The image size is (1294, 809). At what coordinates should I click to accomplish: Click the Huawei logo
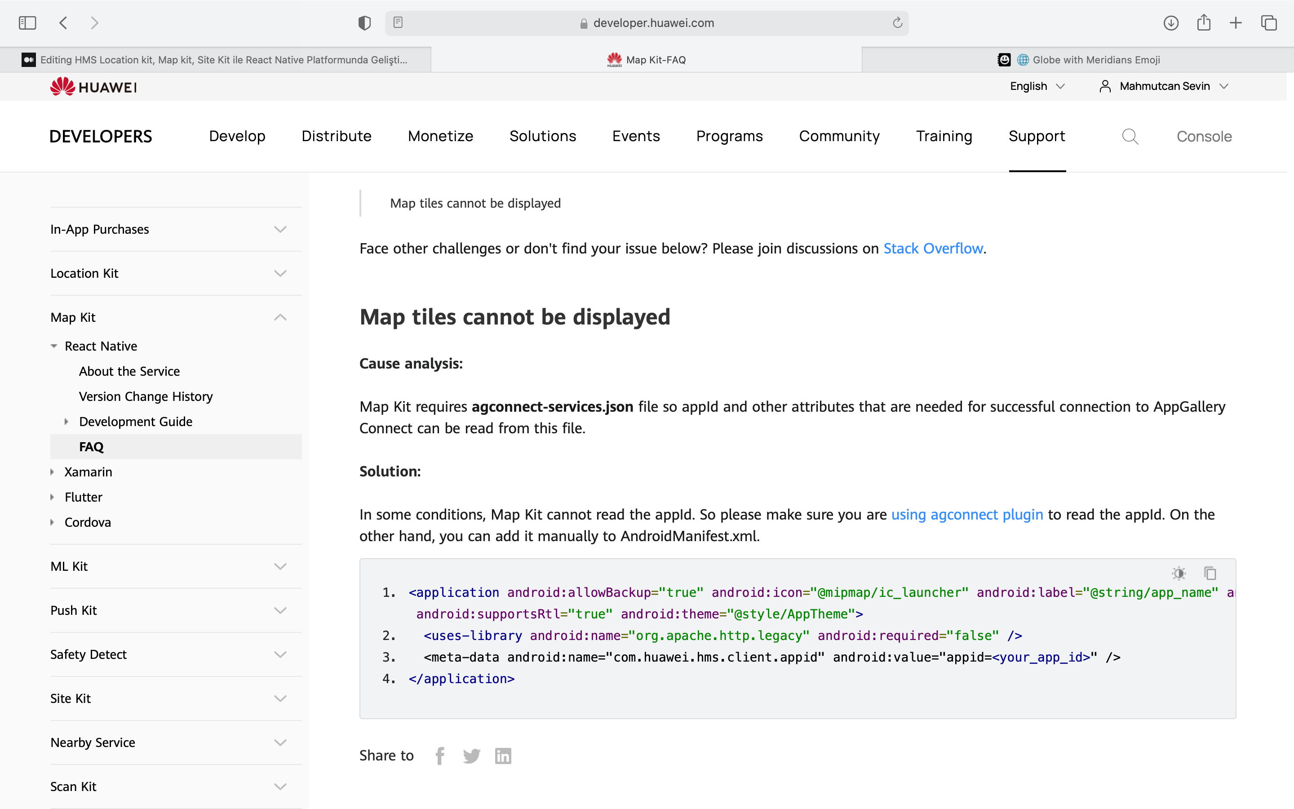point(93,86)
